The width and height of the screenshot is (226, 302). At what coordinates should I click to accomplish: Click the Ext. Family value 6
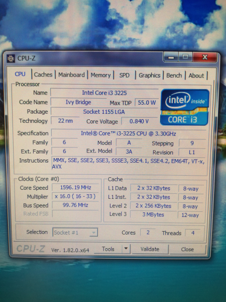tap(64, 151)
